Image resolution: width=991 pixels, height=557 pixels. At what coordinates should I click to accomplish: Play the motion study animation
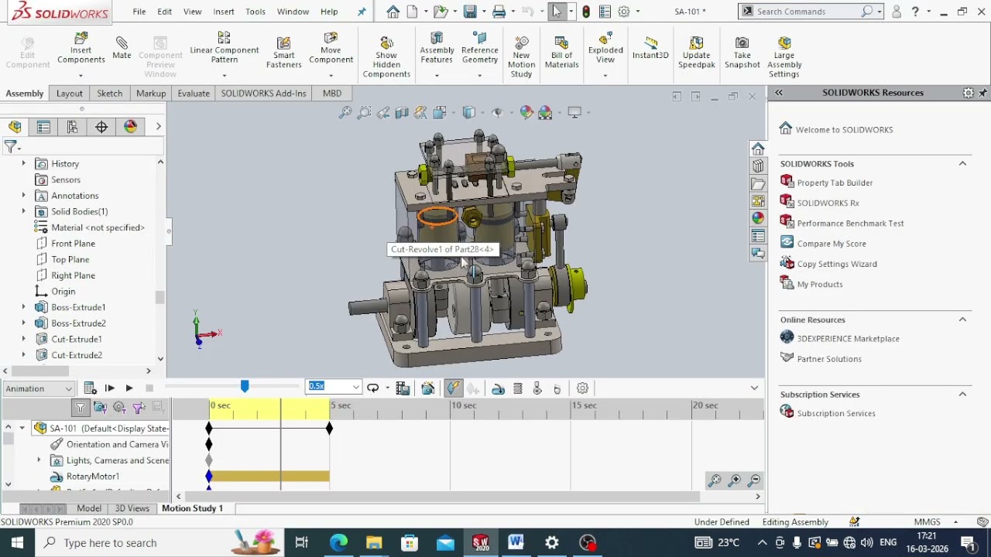tap(129, 388)
